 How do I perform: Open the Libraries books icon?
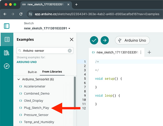(x=7, y=53)
